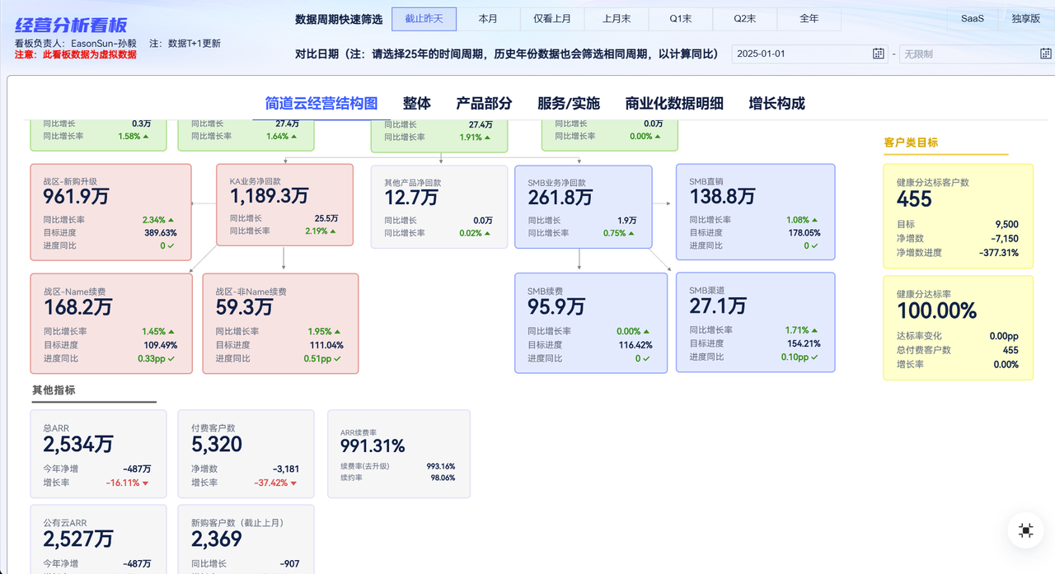Select the 上月末 quick filter
This screenshot has height=574, width=1055.
617,19
